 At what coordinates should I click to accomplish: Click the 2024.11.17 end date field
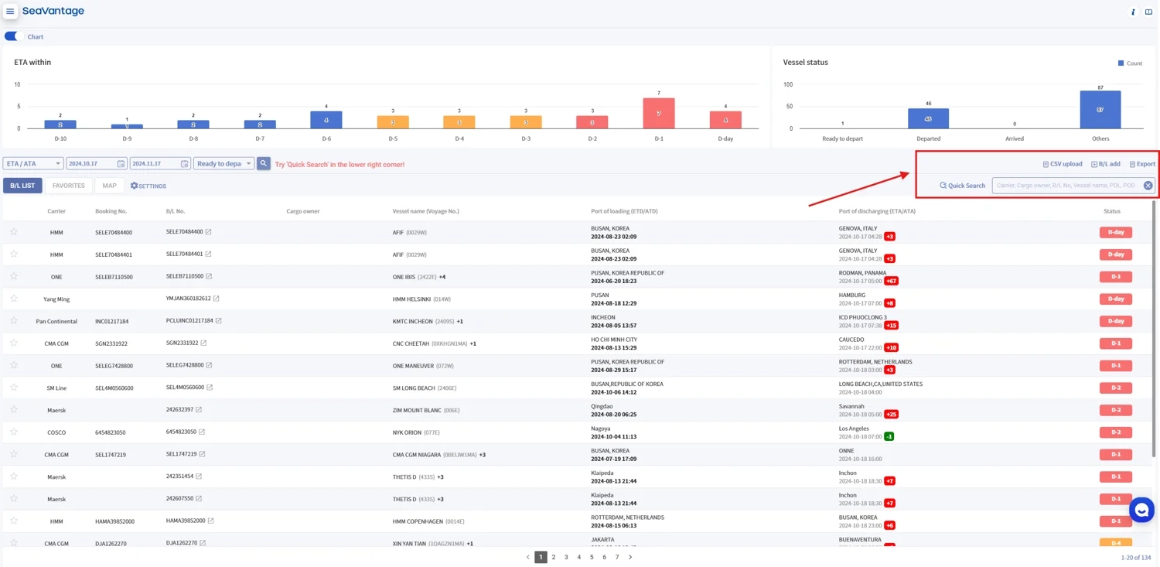tap(159, 164)
